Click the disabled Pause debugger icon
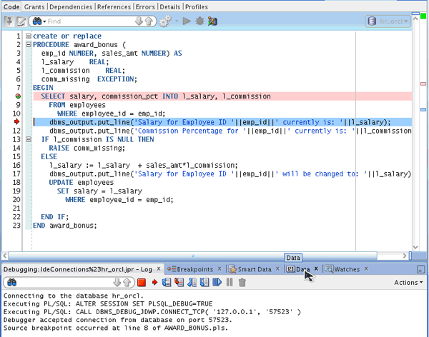The image size is (429, 337). pos(230,283)
